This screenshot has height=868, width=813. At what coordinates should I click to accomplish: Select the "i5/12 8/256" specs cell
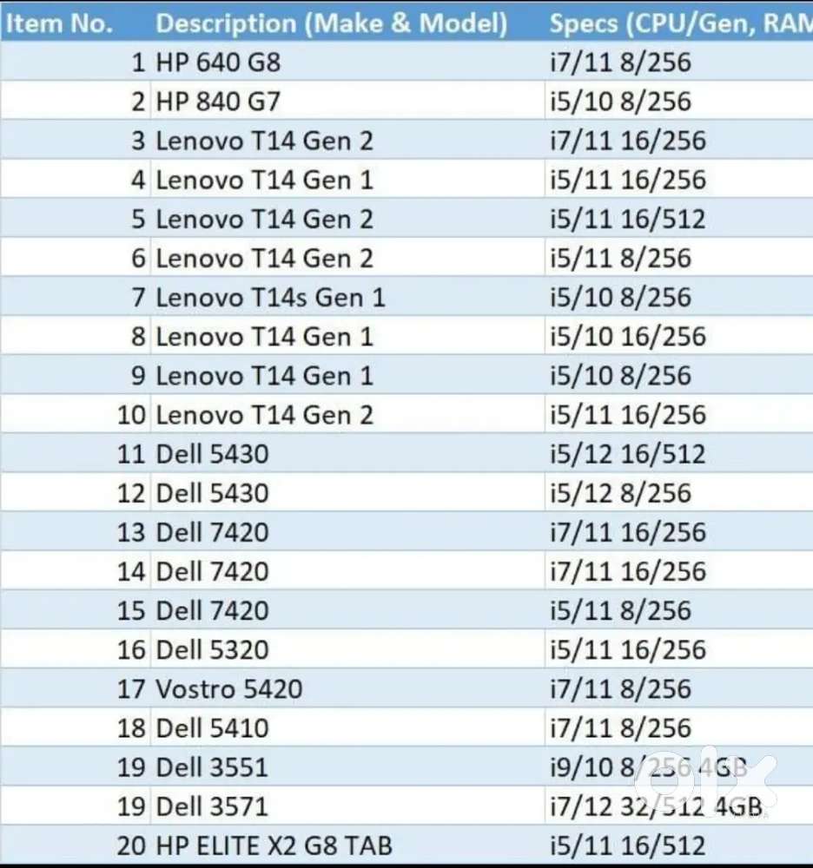click(x=620, y=493)
